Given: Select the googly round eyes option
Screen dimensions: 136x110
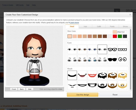Looking at the screenshot, I should [123, 59].
